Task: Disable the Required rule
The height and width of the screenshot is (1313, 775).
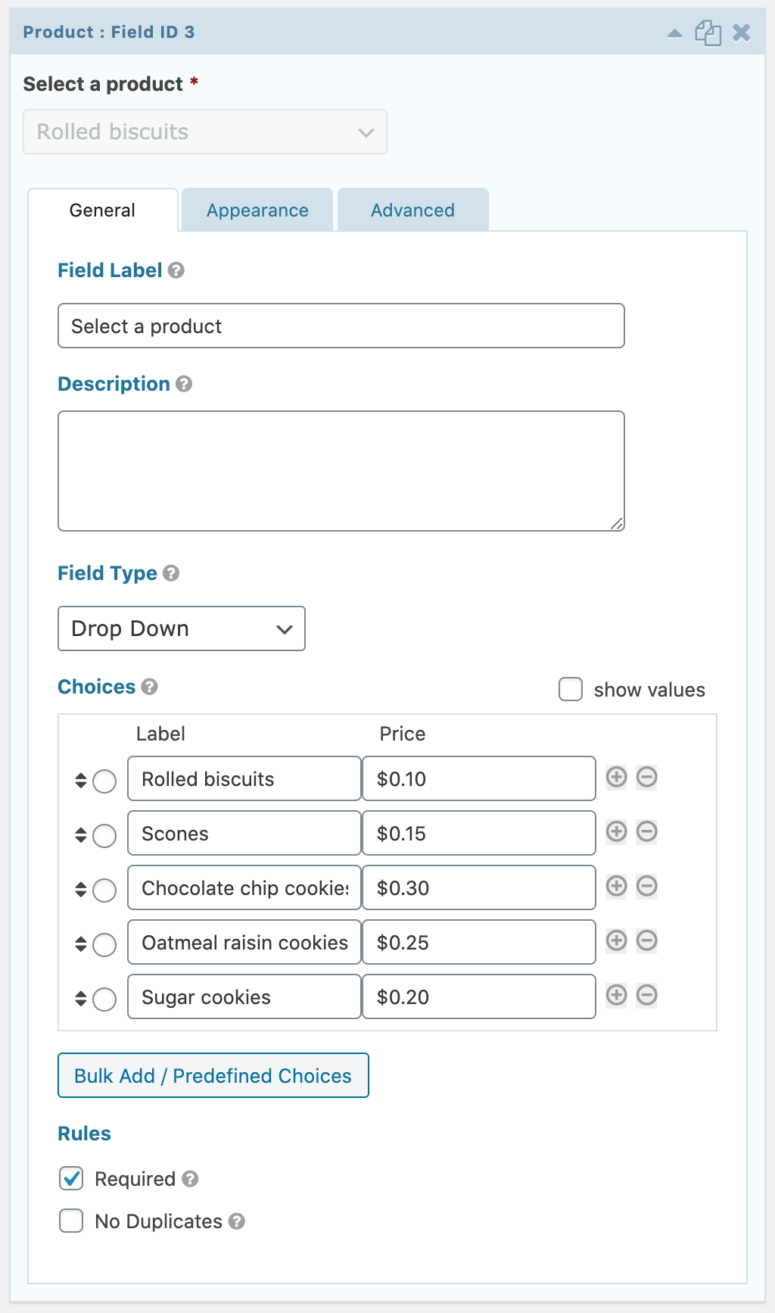Action: 70,1178
